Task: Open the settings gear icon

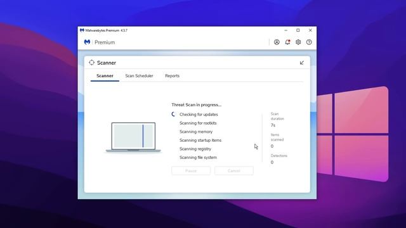Action: click(298, 42)
